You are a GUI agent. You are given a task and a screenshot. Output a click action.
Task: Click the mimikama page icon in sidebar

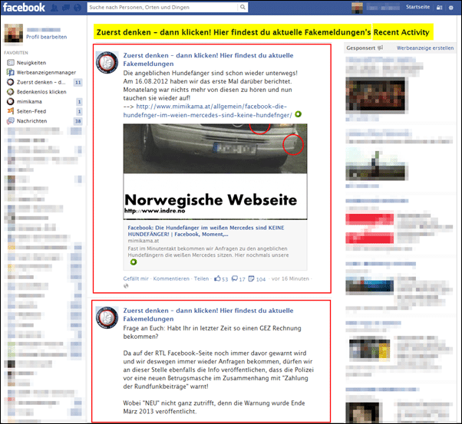pyautogui.click(x=11, y=101)
